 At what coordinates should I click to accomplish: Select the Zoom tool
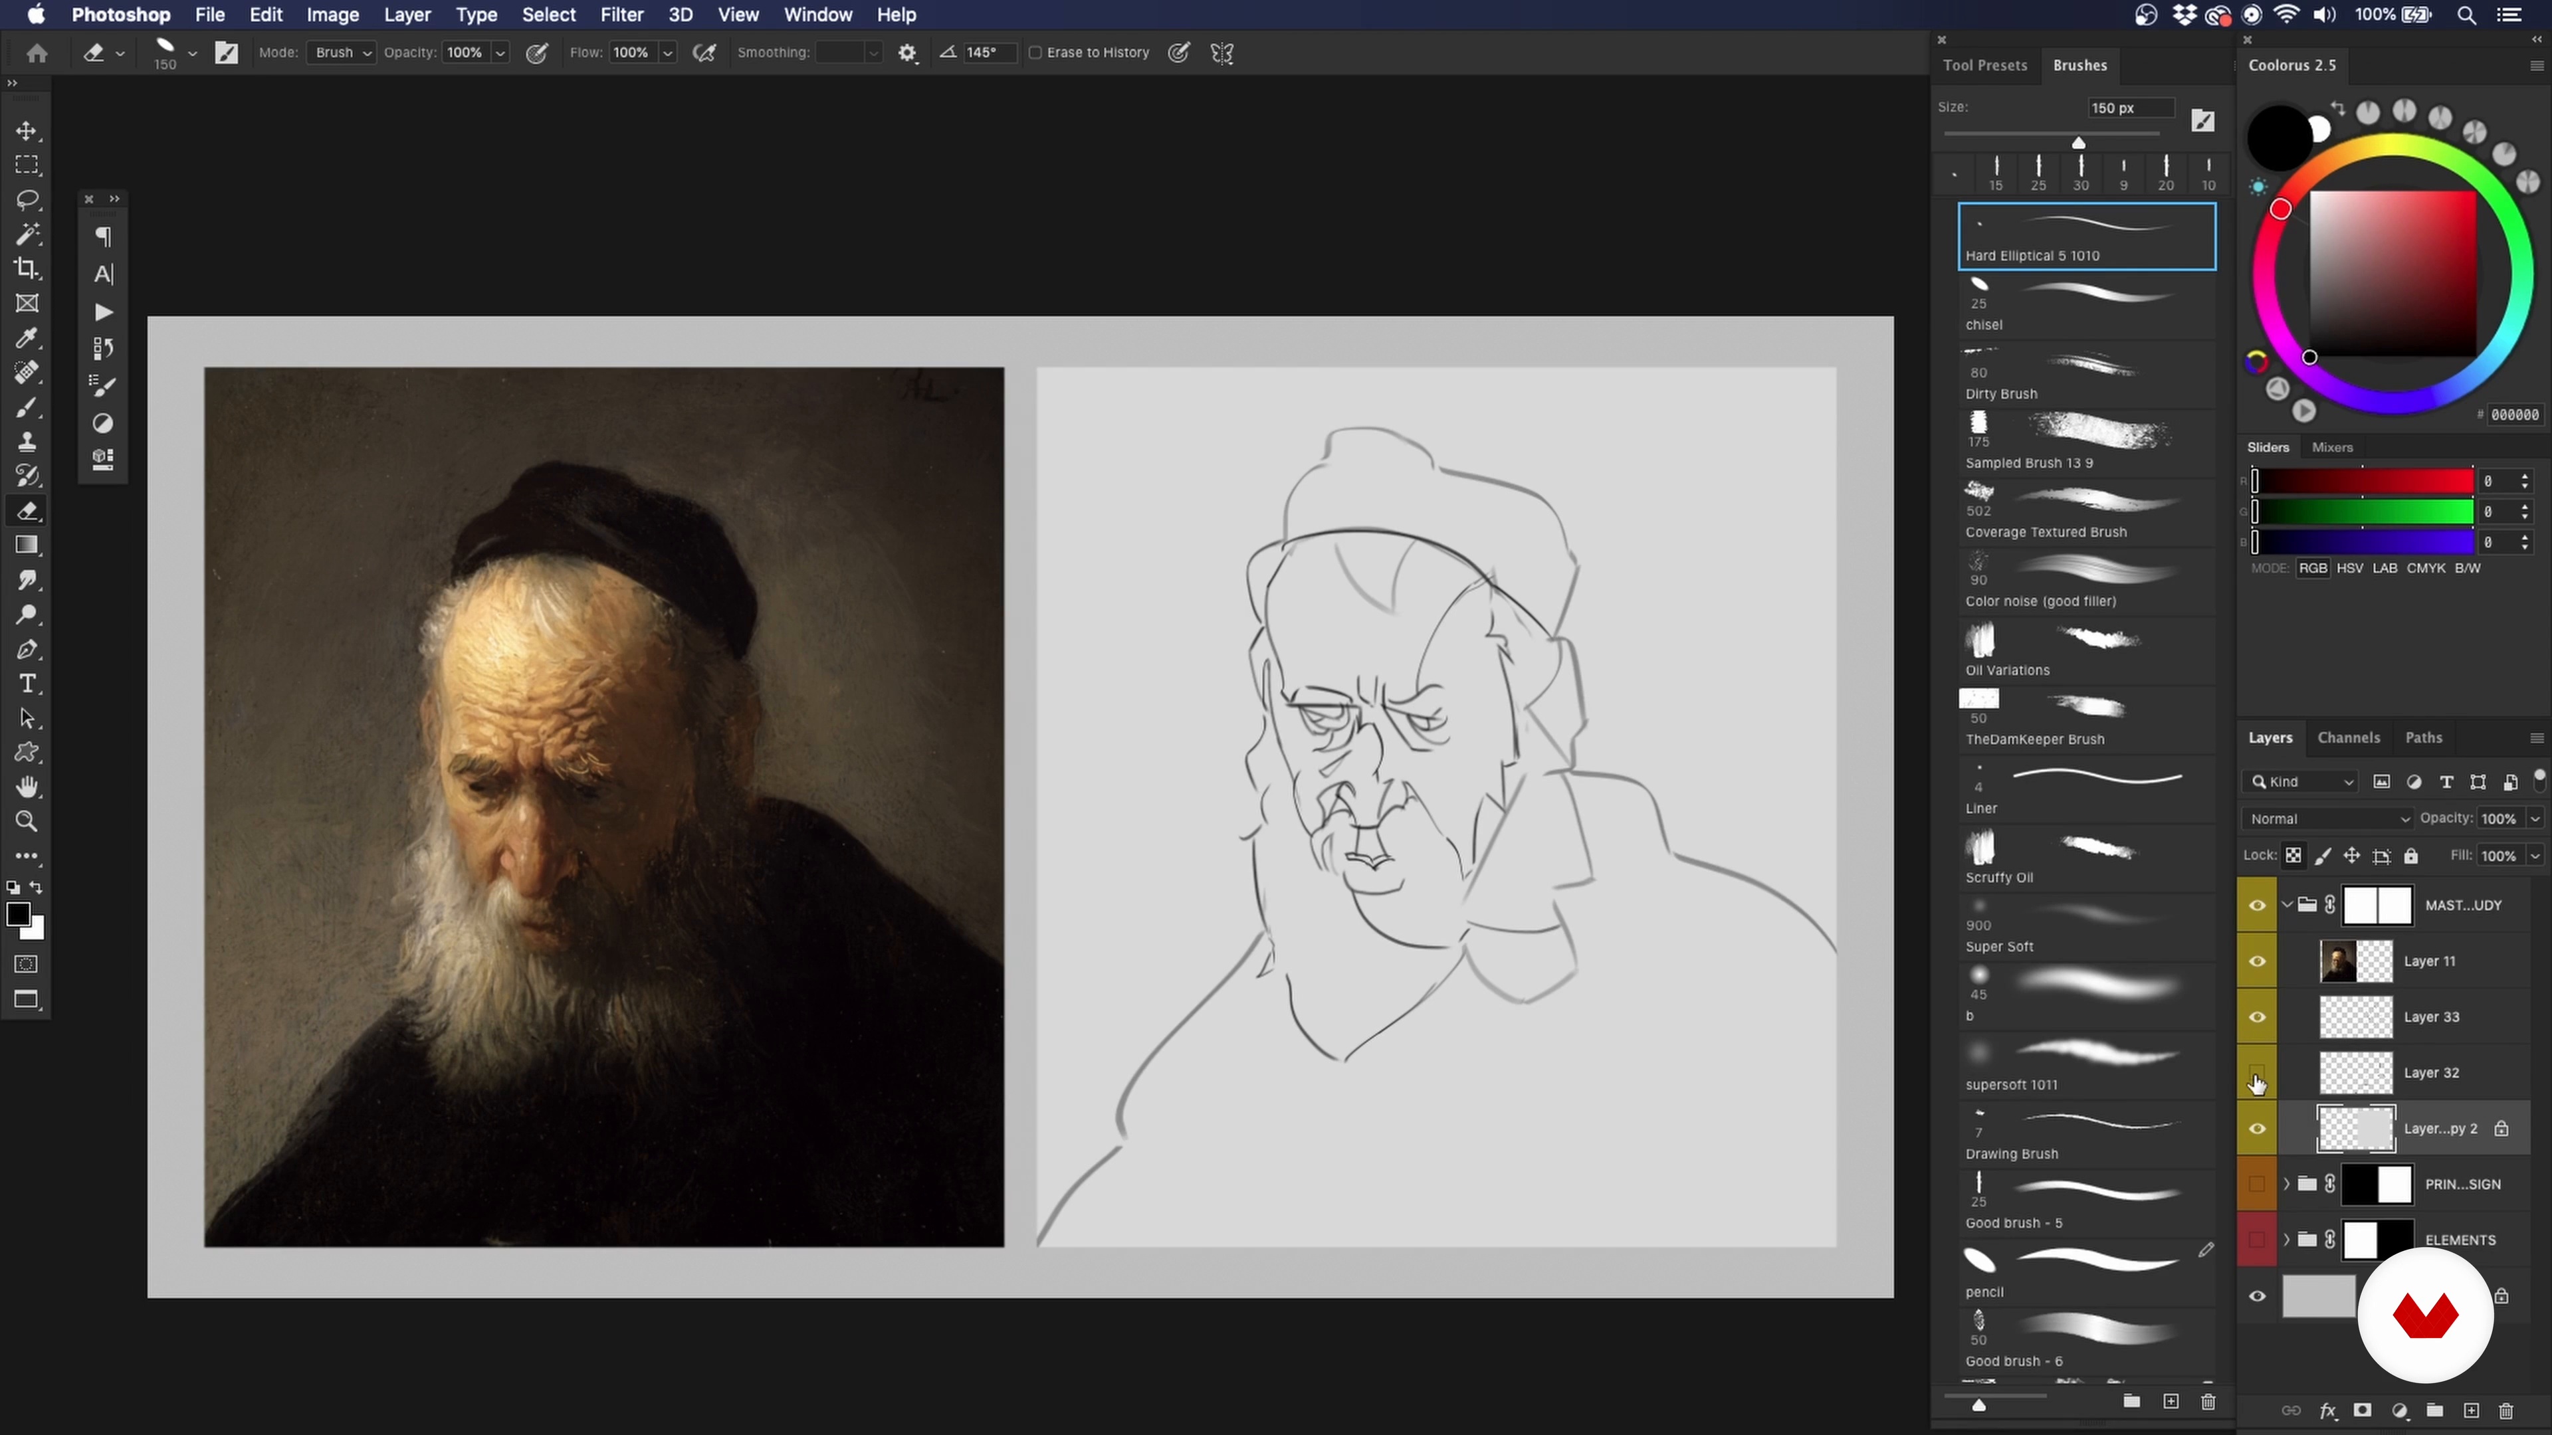click(x=27, y=822)
